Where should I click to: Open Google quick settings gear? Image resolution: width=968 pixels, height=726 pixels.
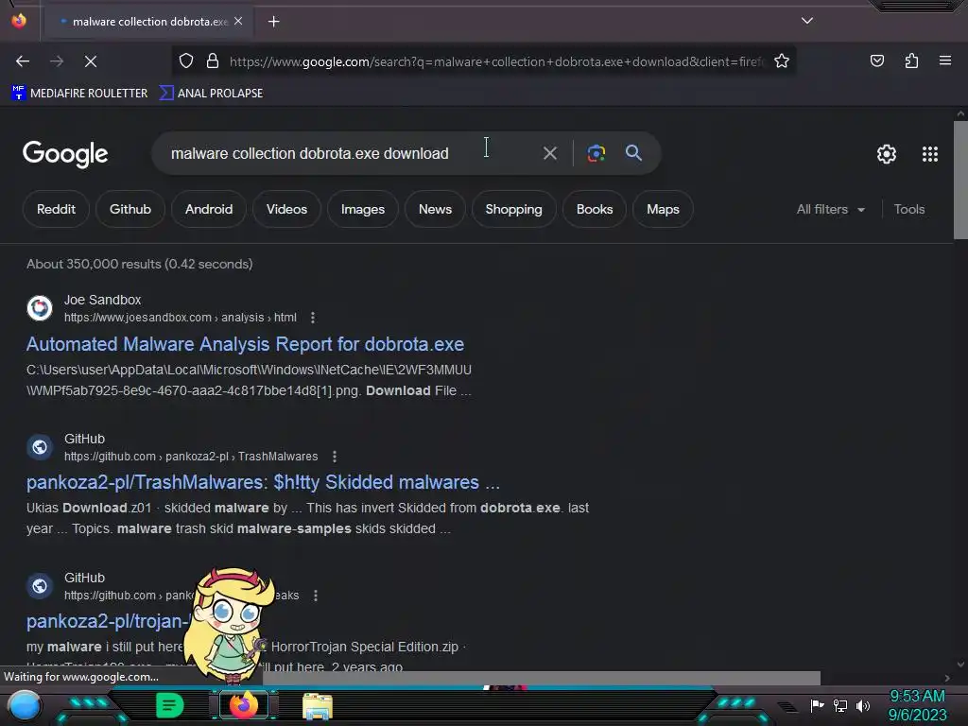click(887, 154)
